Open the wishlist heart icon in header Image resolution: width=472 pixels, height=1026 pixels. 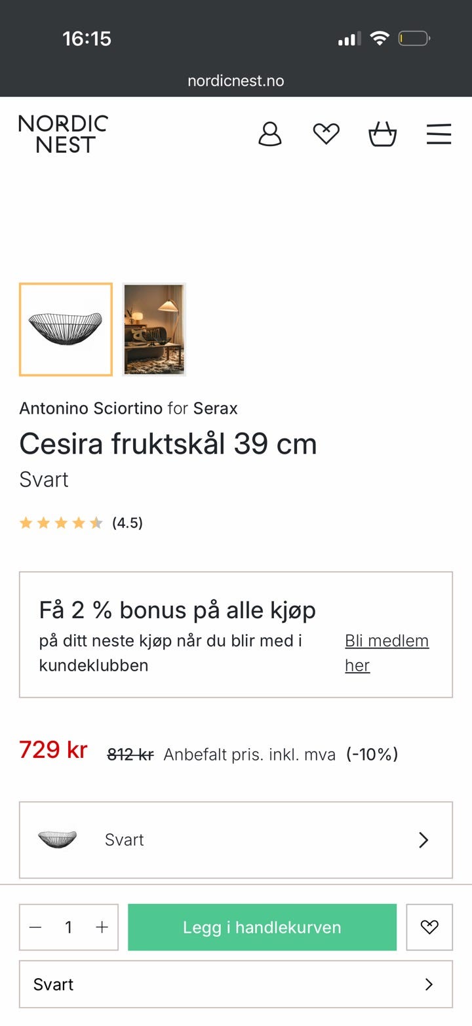[326, 134]
